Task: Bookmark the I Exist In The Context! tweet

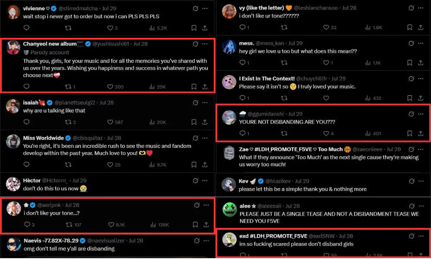Action: pyautogui.click(x=409, y=98)
